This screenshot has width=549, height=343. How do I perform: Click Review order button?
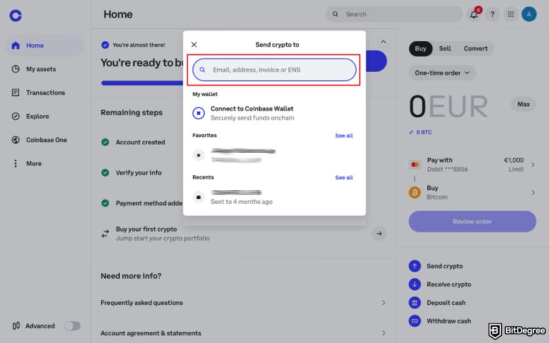[x=472, y=221]
